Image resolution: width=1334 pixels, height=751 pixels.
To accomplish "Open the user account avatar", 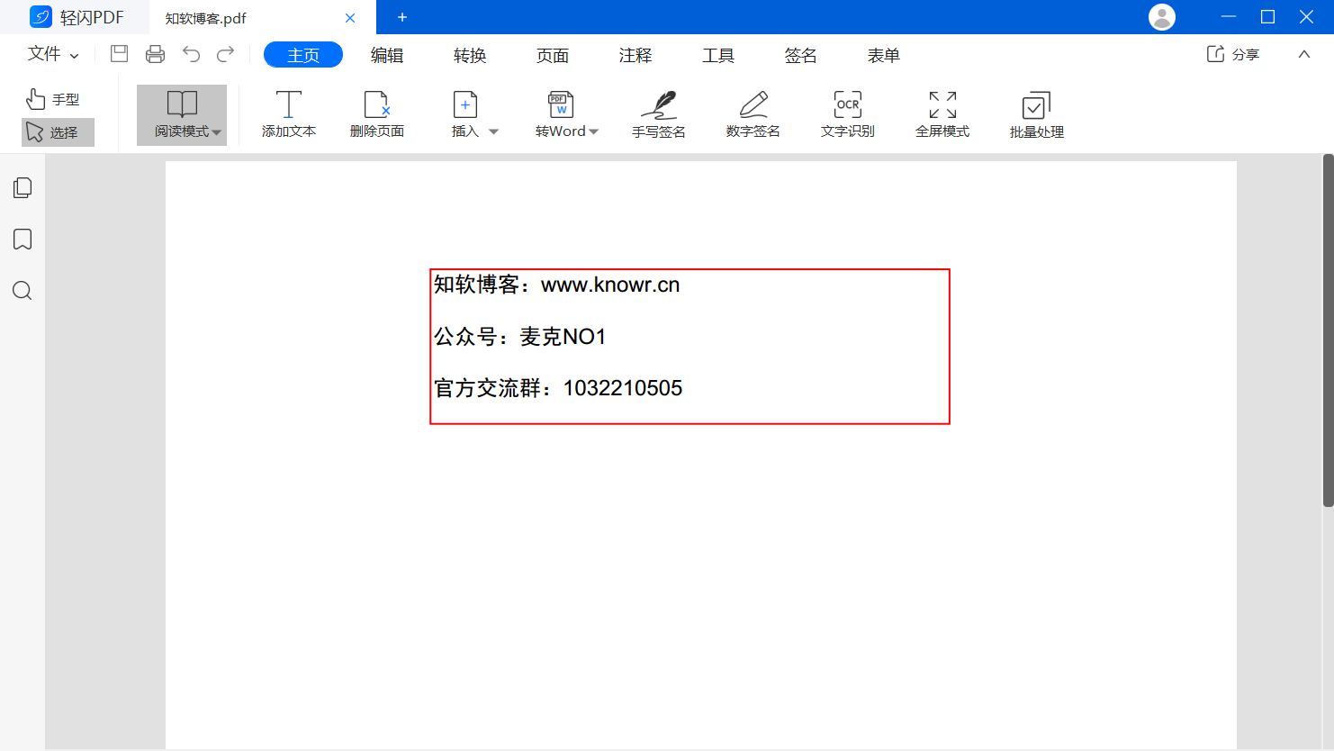I will click(1162, 17).
